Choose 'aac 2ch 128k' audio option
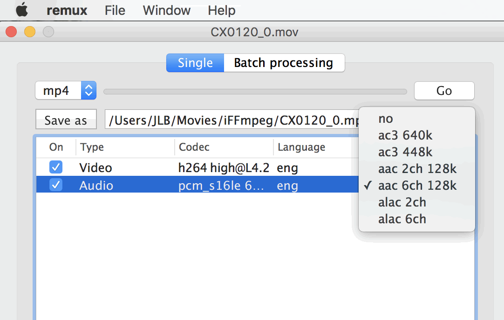This screenshot has height=320, width=504. point(416,168)
